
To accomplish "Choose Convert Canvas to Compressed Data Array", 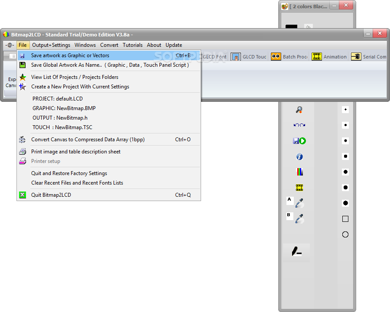I will click(109, 140).
